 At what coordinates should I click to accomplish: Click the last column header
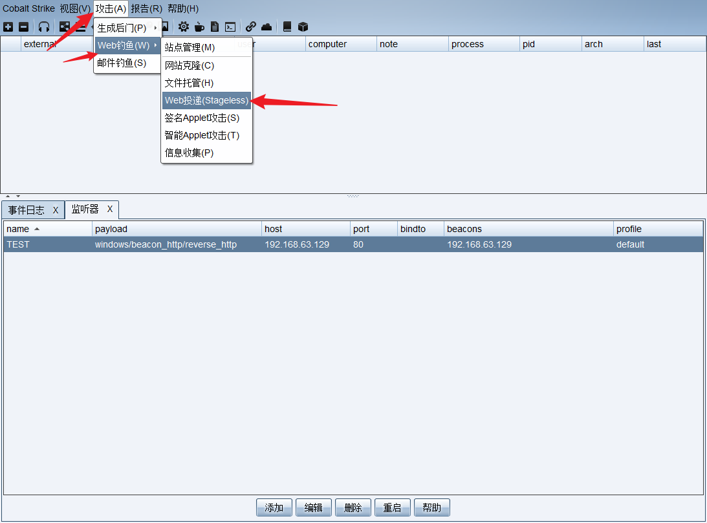[675, 44]
